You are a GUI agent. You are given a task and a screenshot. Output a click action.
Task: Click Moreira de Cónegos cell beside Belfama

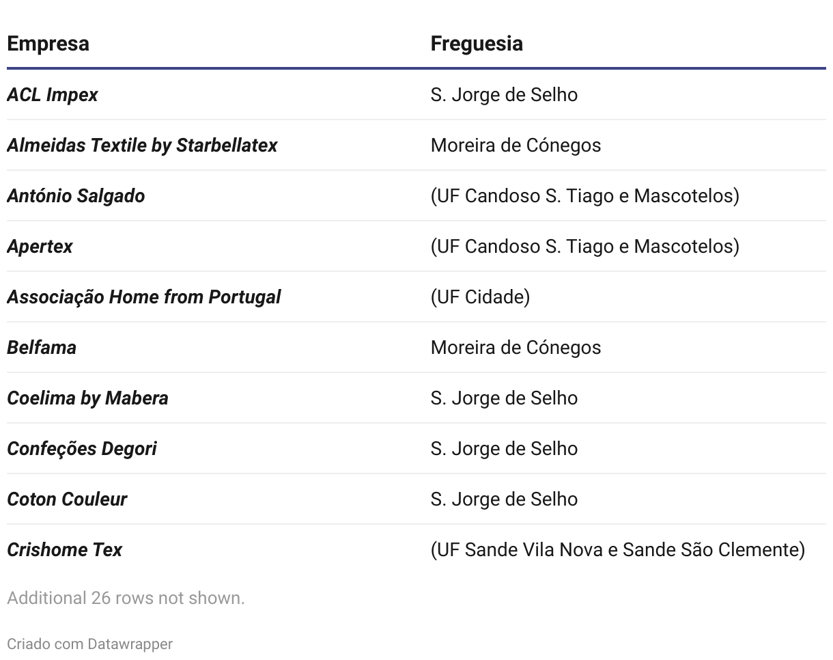[516, 347]
